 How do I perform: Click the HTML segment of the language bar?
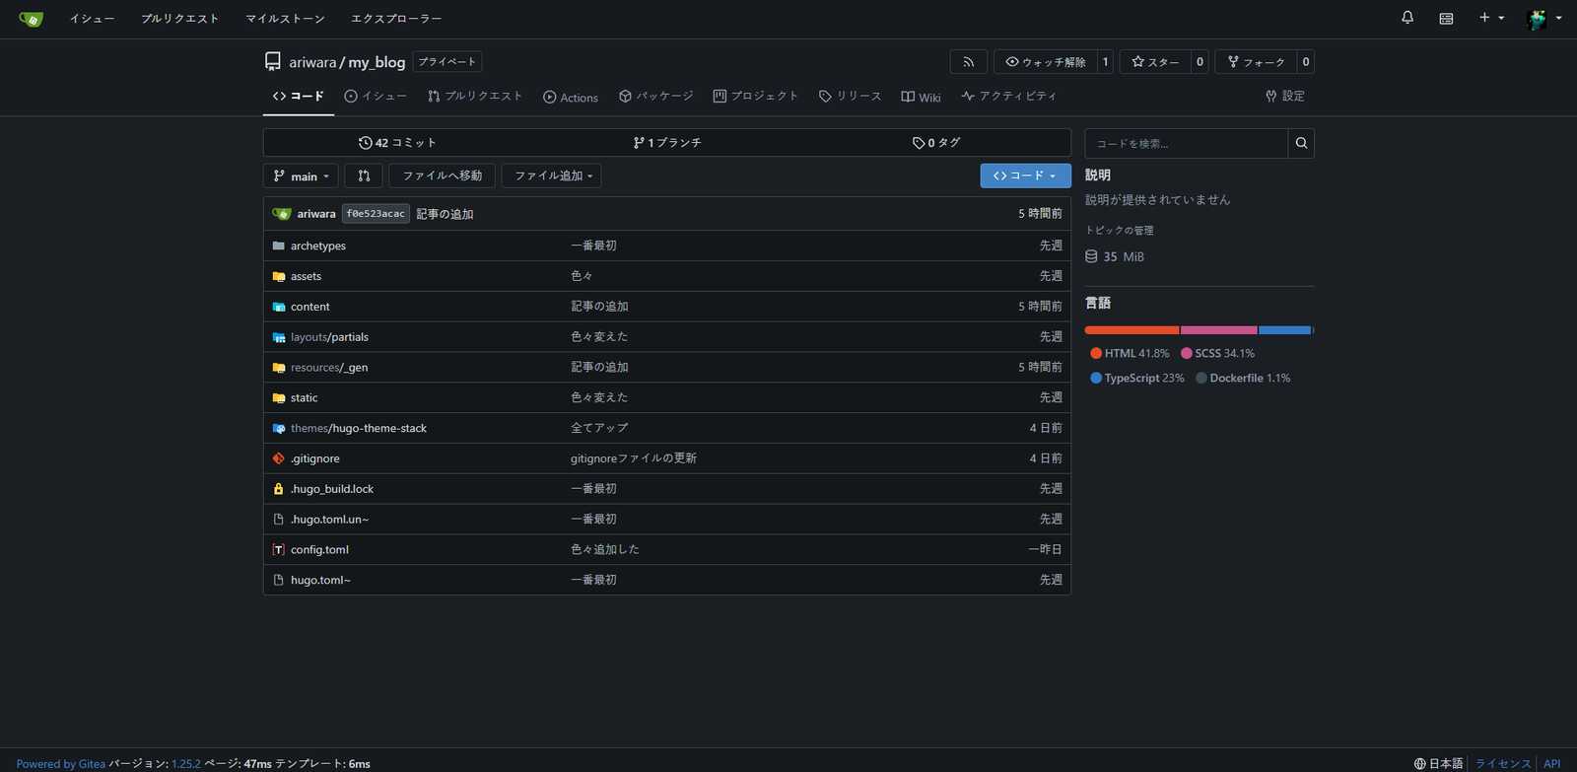[1131, 330]
